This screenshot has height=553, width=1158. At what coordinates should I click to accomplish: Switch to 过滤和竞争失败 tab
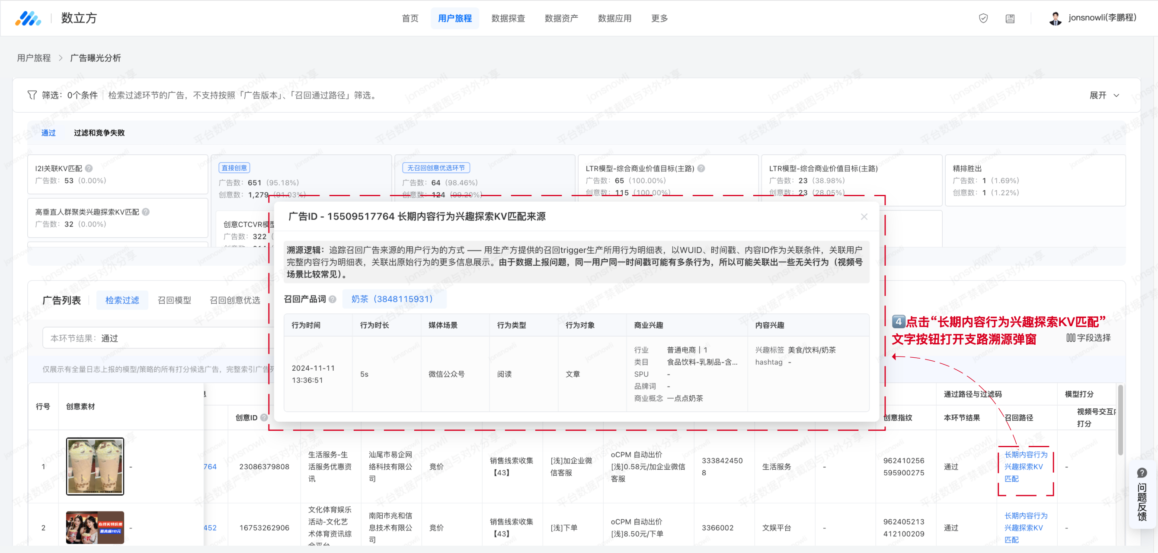click(99, 133)
